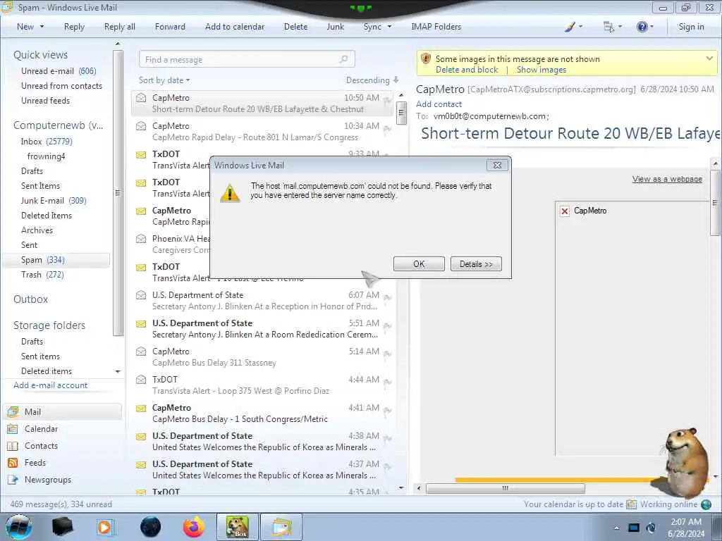Expand Details in the error dialog
The width and height of the screenshot is (722, 541).
coord(476,264)
